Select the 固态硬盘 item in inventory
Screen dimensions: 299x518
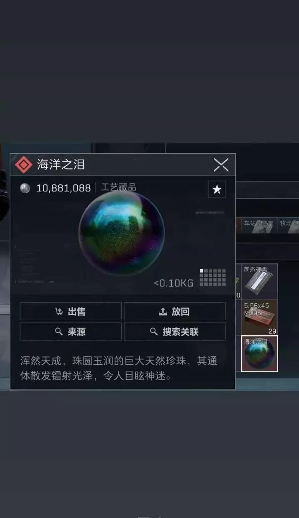(260, 282)
